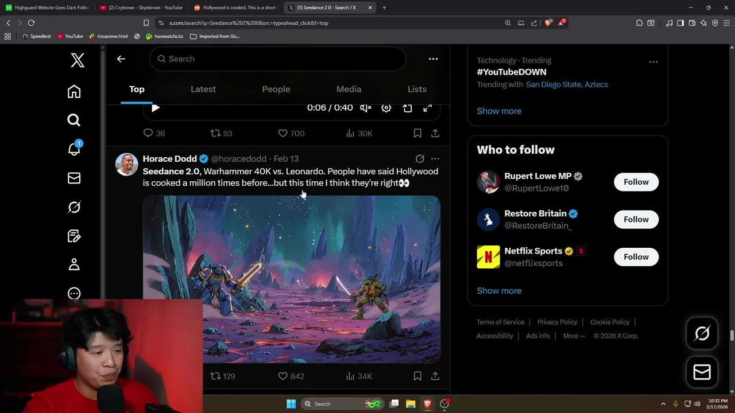
Task: Open the Cybrows Skybrows YouTube browser tab
Action: pyautogui.click(x=141, y=7)
